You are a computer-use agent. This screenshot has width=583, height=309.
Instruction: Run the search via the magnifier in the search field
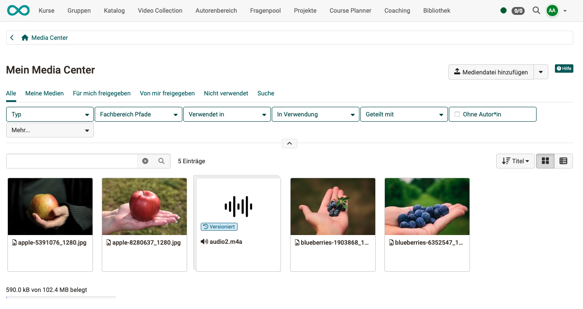162,161
